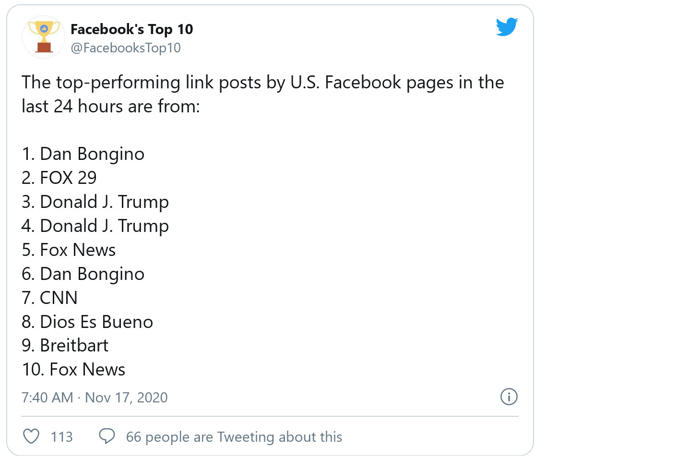The width and height of the screenshot is (677, 460).
Task: Click the "10. Fox News" line
Action: coord(73,370)
